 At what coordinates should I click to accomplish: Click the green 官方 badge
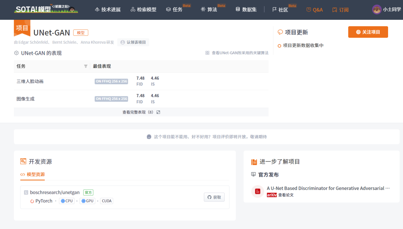coord(88,192)
